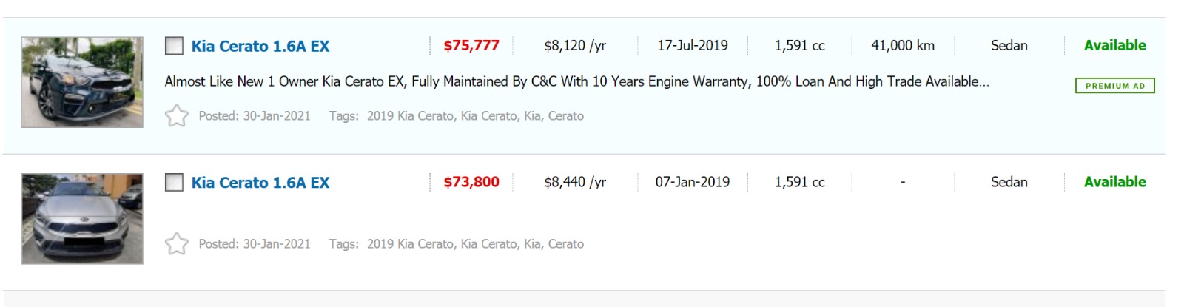Open Kia Cerato 1.6A EX listing priced $75,777
Image resolution: width=1184 pixels, height=307 pixels.
(x=260, y=46)
